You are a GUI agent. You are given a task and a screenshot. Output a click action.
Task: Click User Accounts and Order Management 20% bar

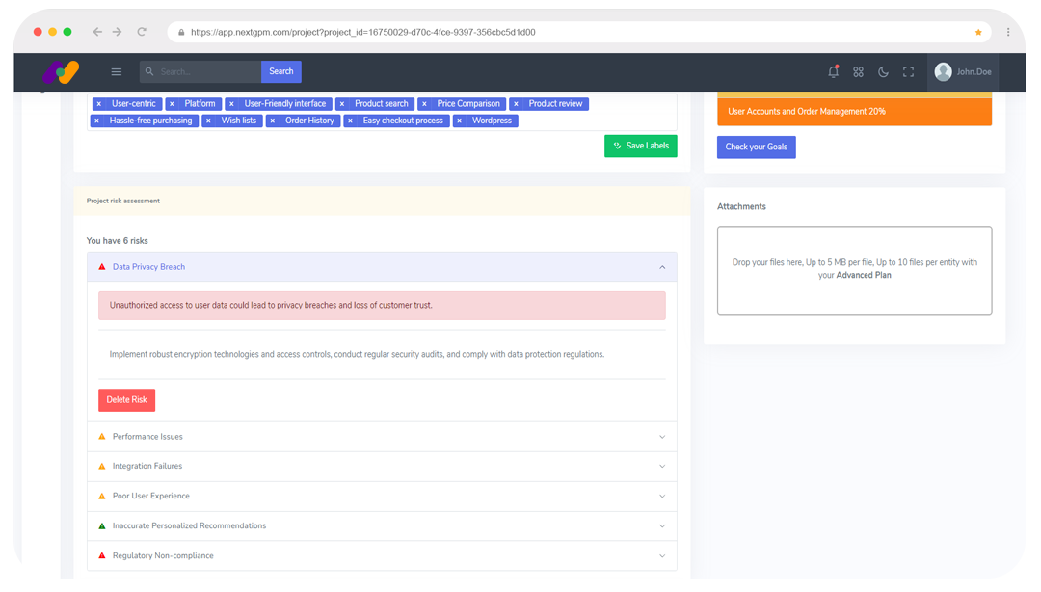tap(854, 112)
